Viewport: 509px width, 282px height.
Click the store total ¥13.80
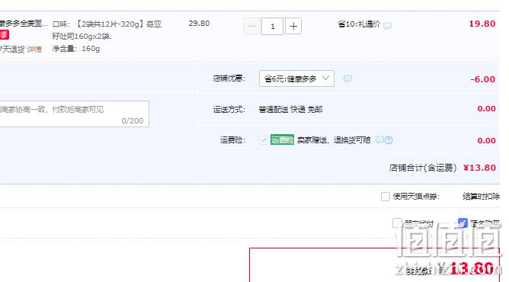coord(479,168)
